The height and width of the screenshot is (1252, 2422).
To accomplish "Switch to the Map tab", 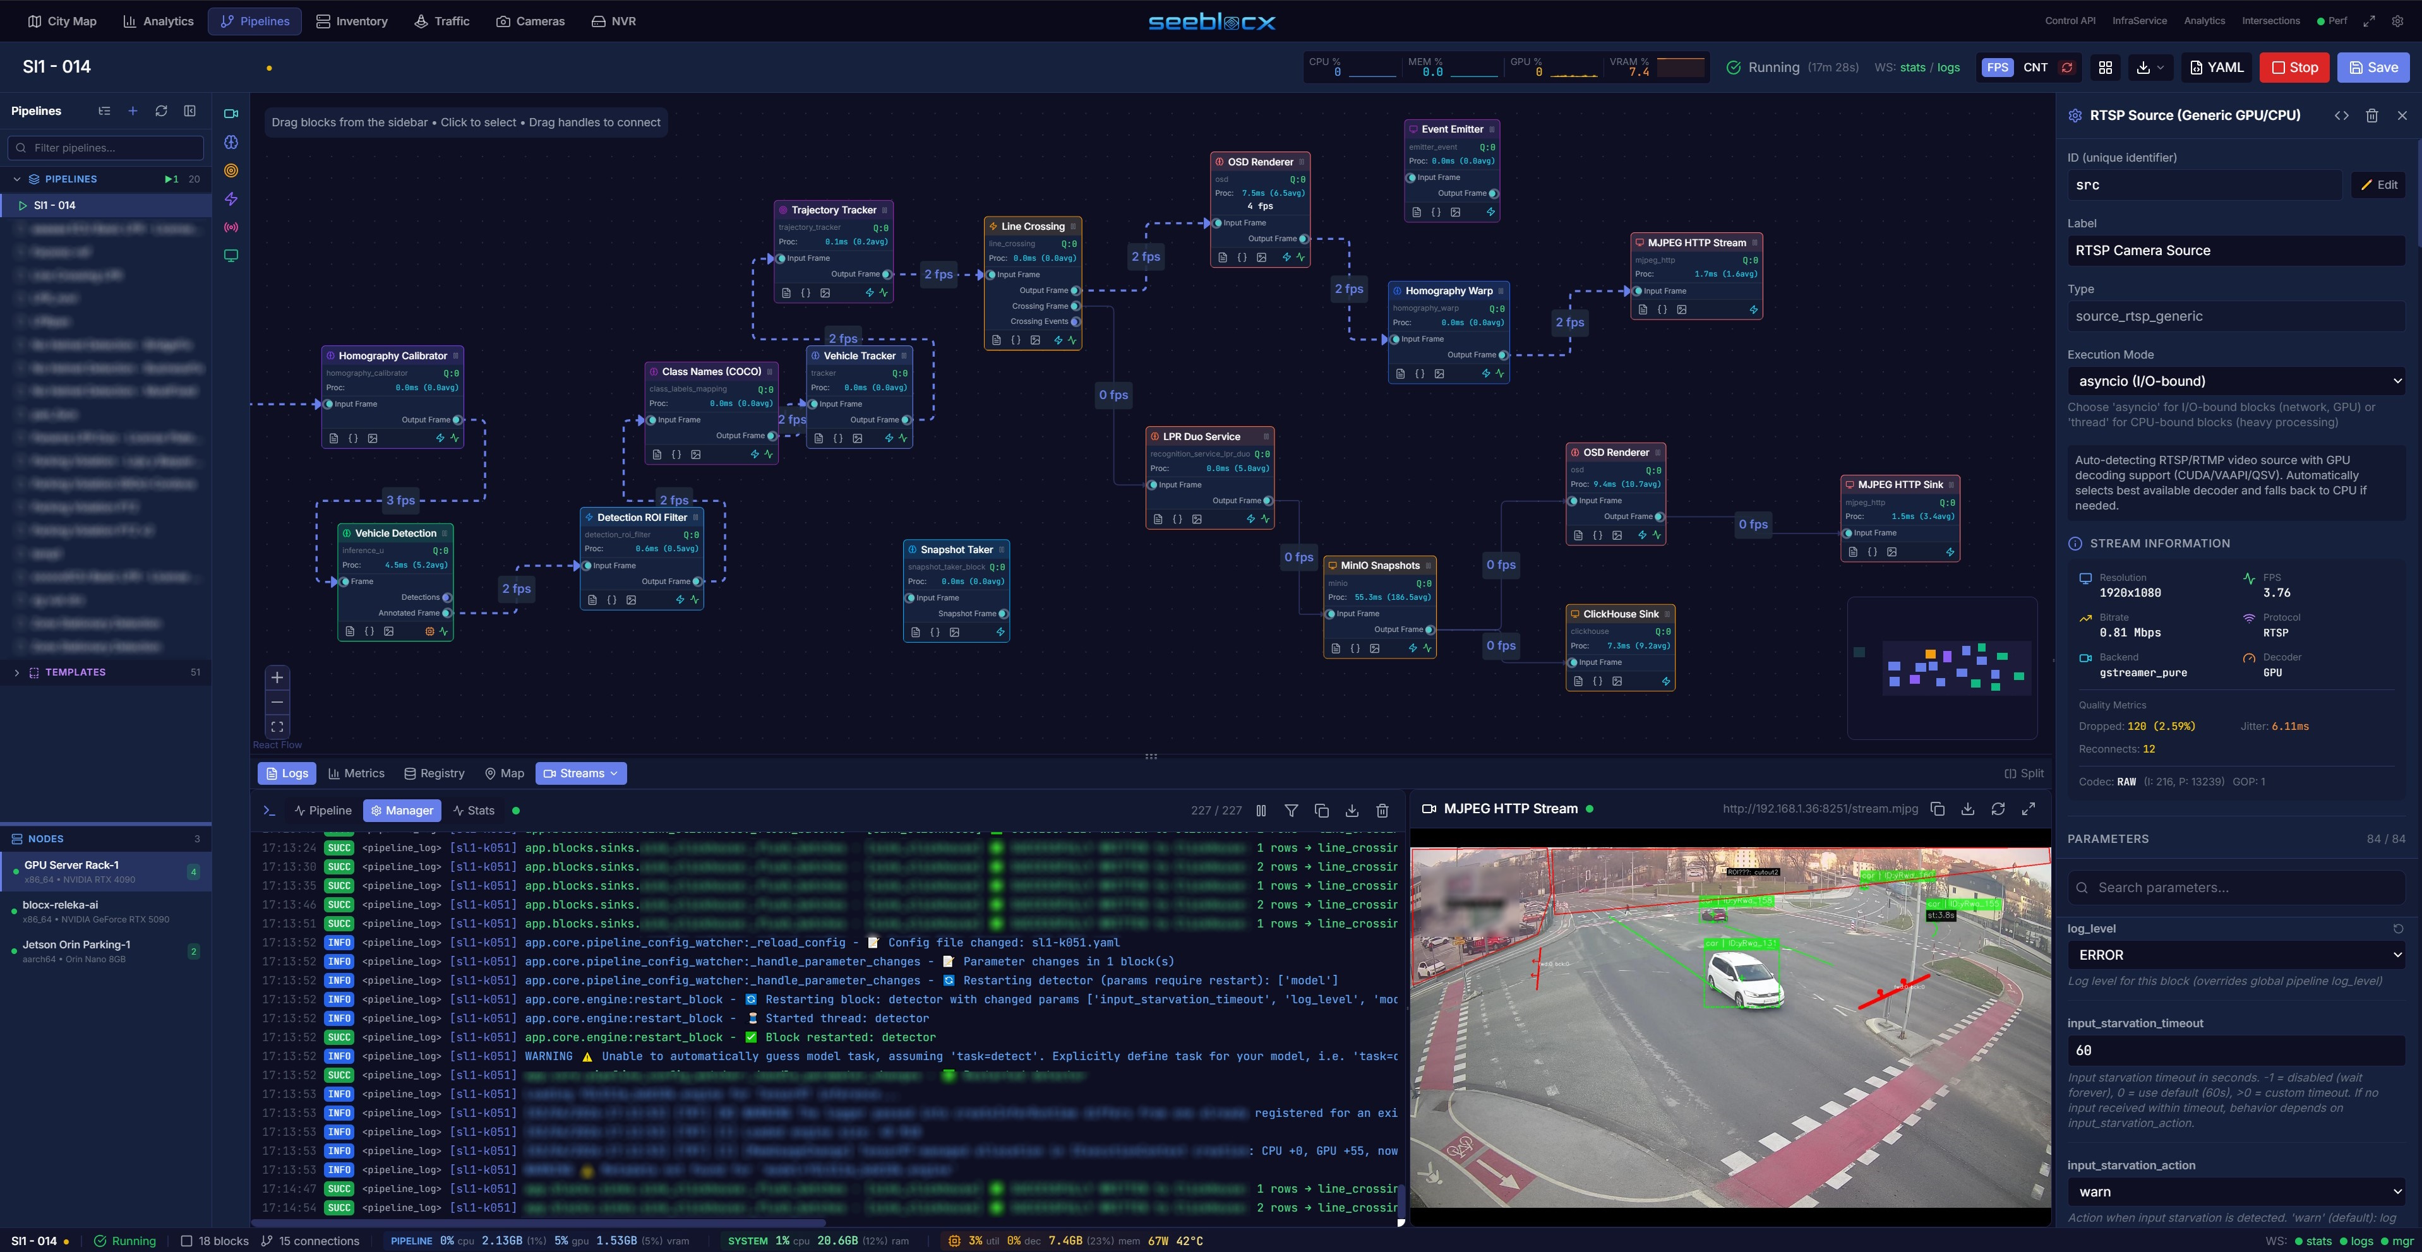I will 504,773.
